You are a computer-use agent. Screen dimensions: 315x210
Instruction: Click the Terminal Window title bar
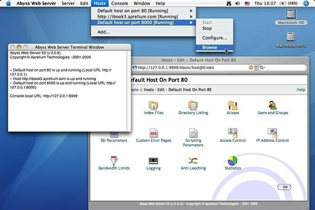(69, 47)
